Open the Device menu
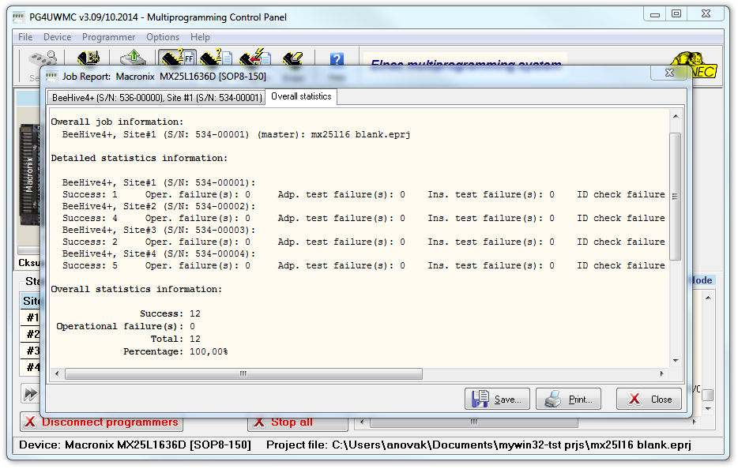 (58, 36)
